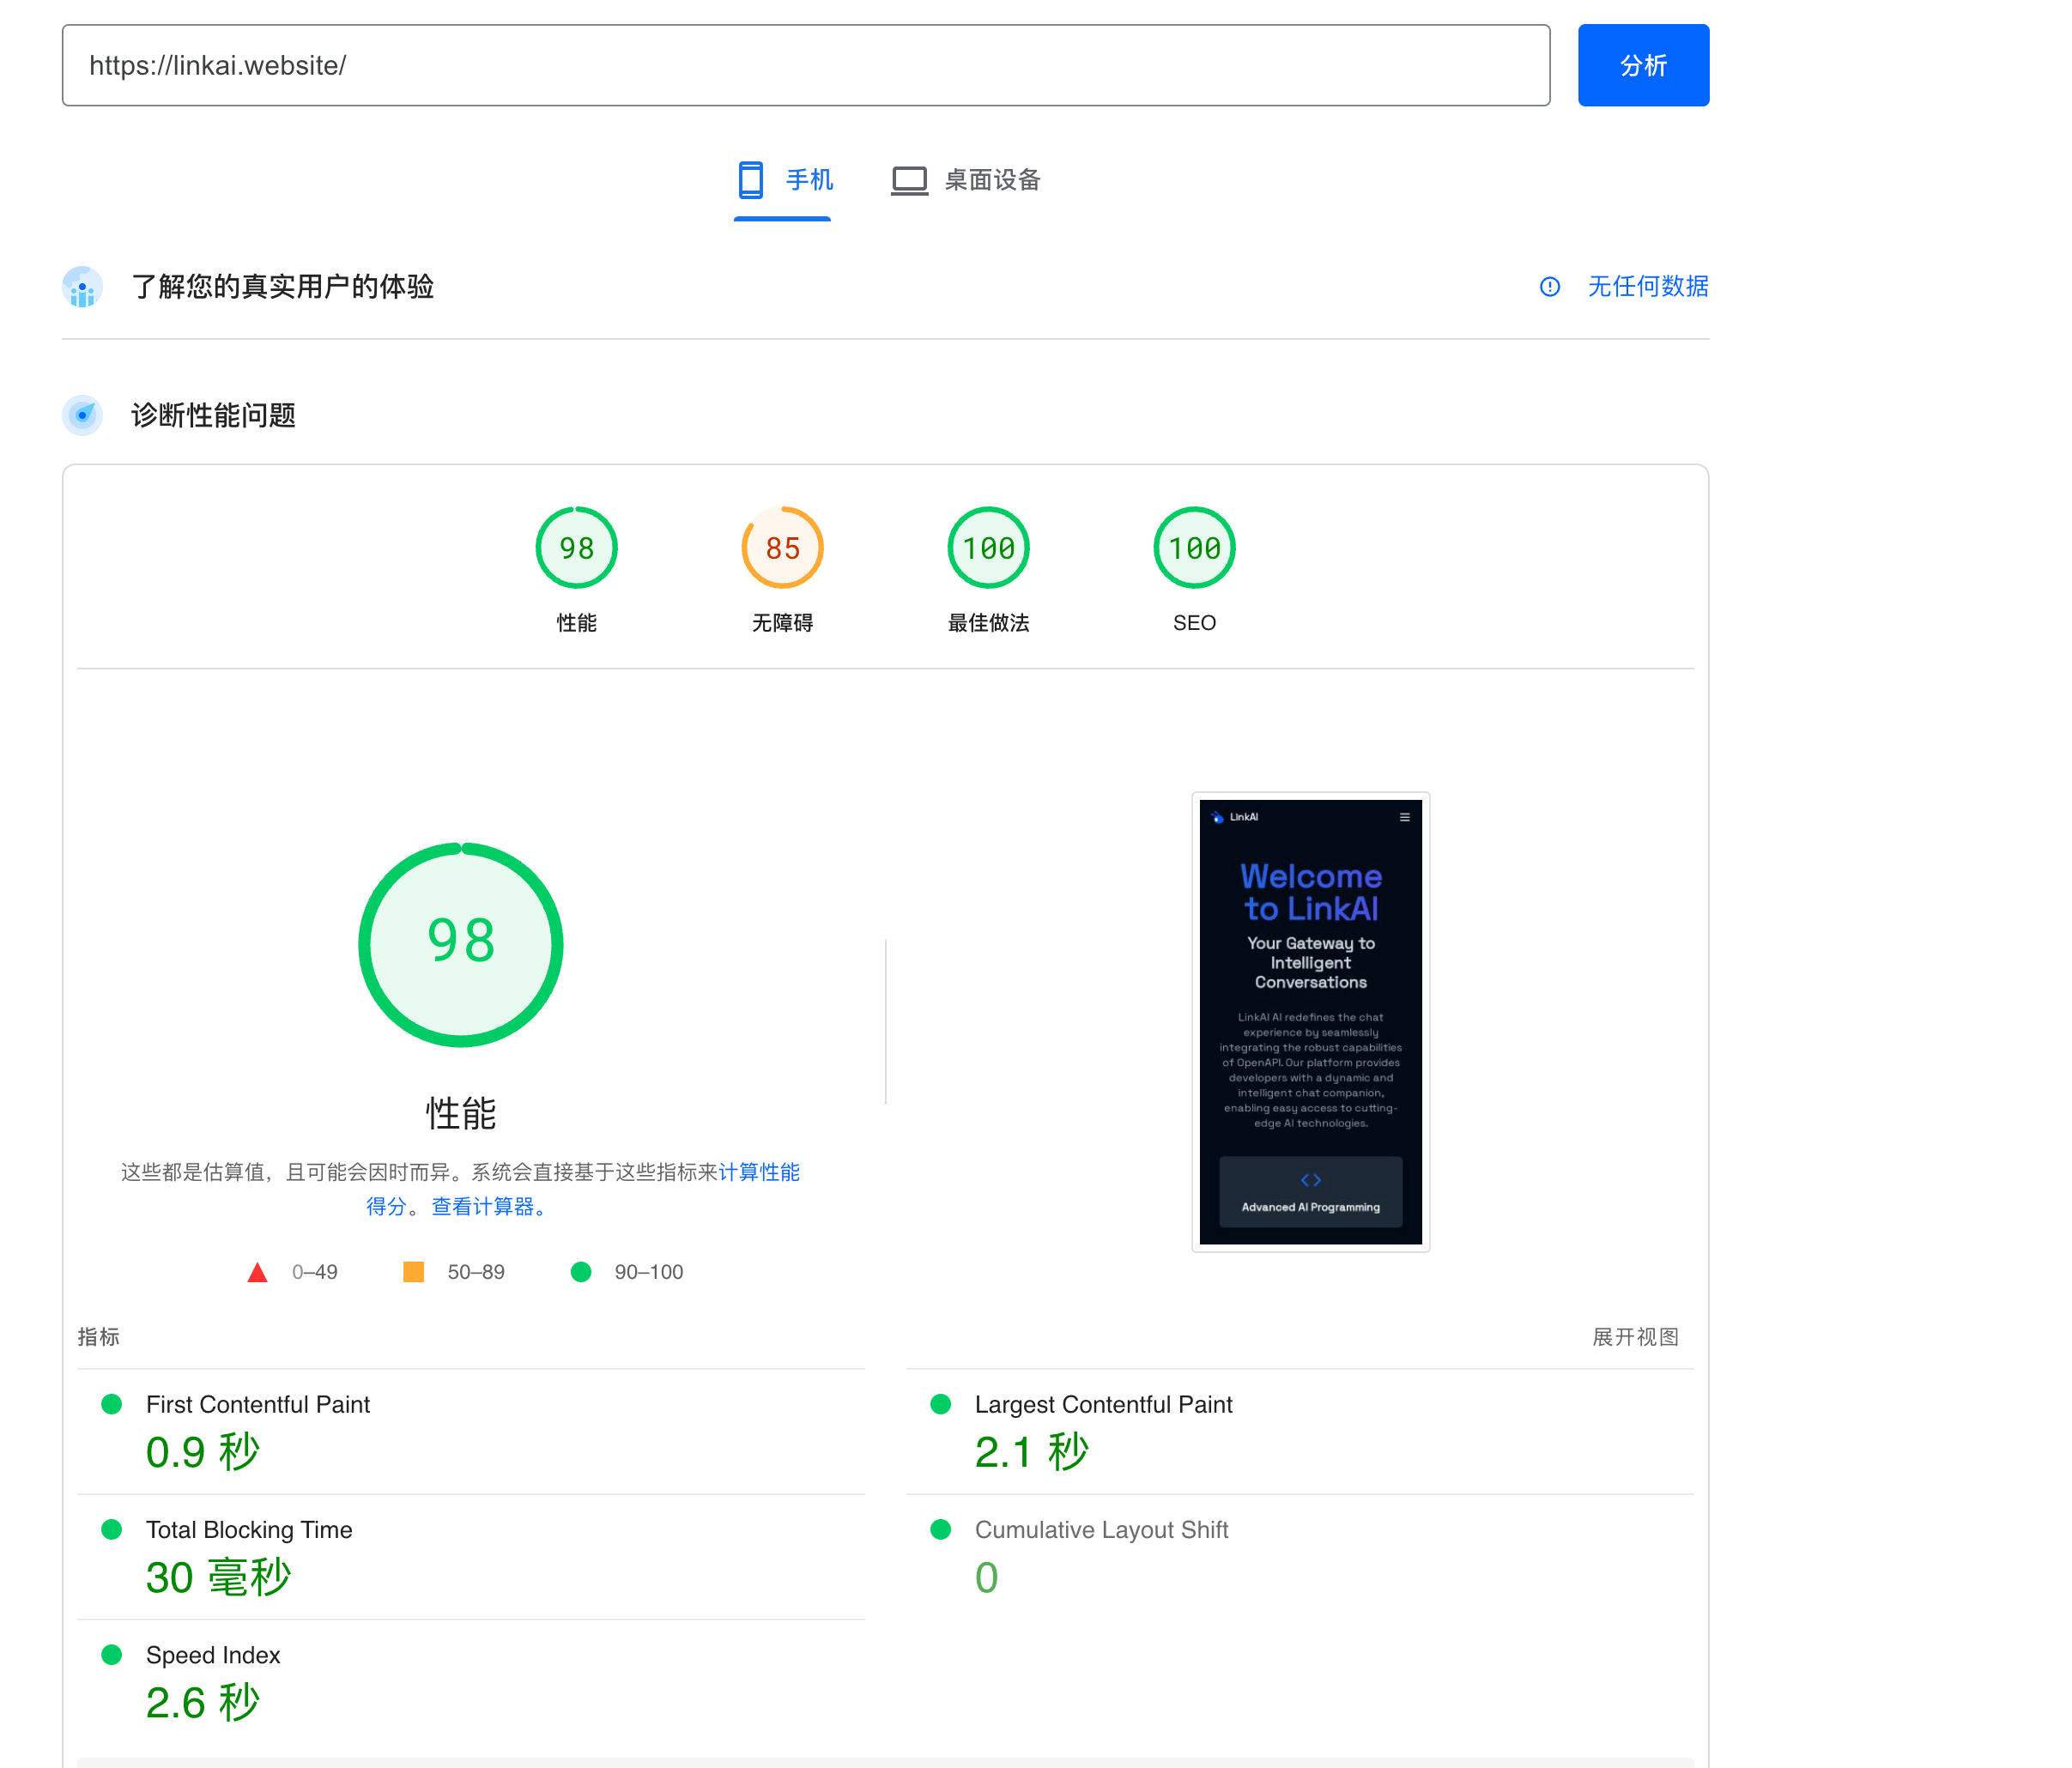The height and width of the screenshot is (1768, 2072).
Task: Switch to the 桌面设备 tab
Action: pyautogui.click(x=992, y=180)
